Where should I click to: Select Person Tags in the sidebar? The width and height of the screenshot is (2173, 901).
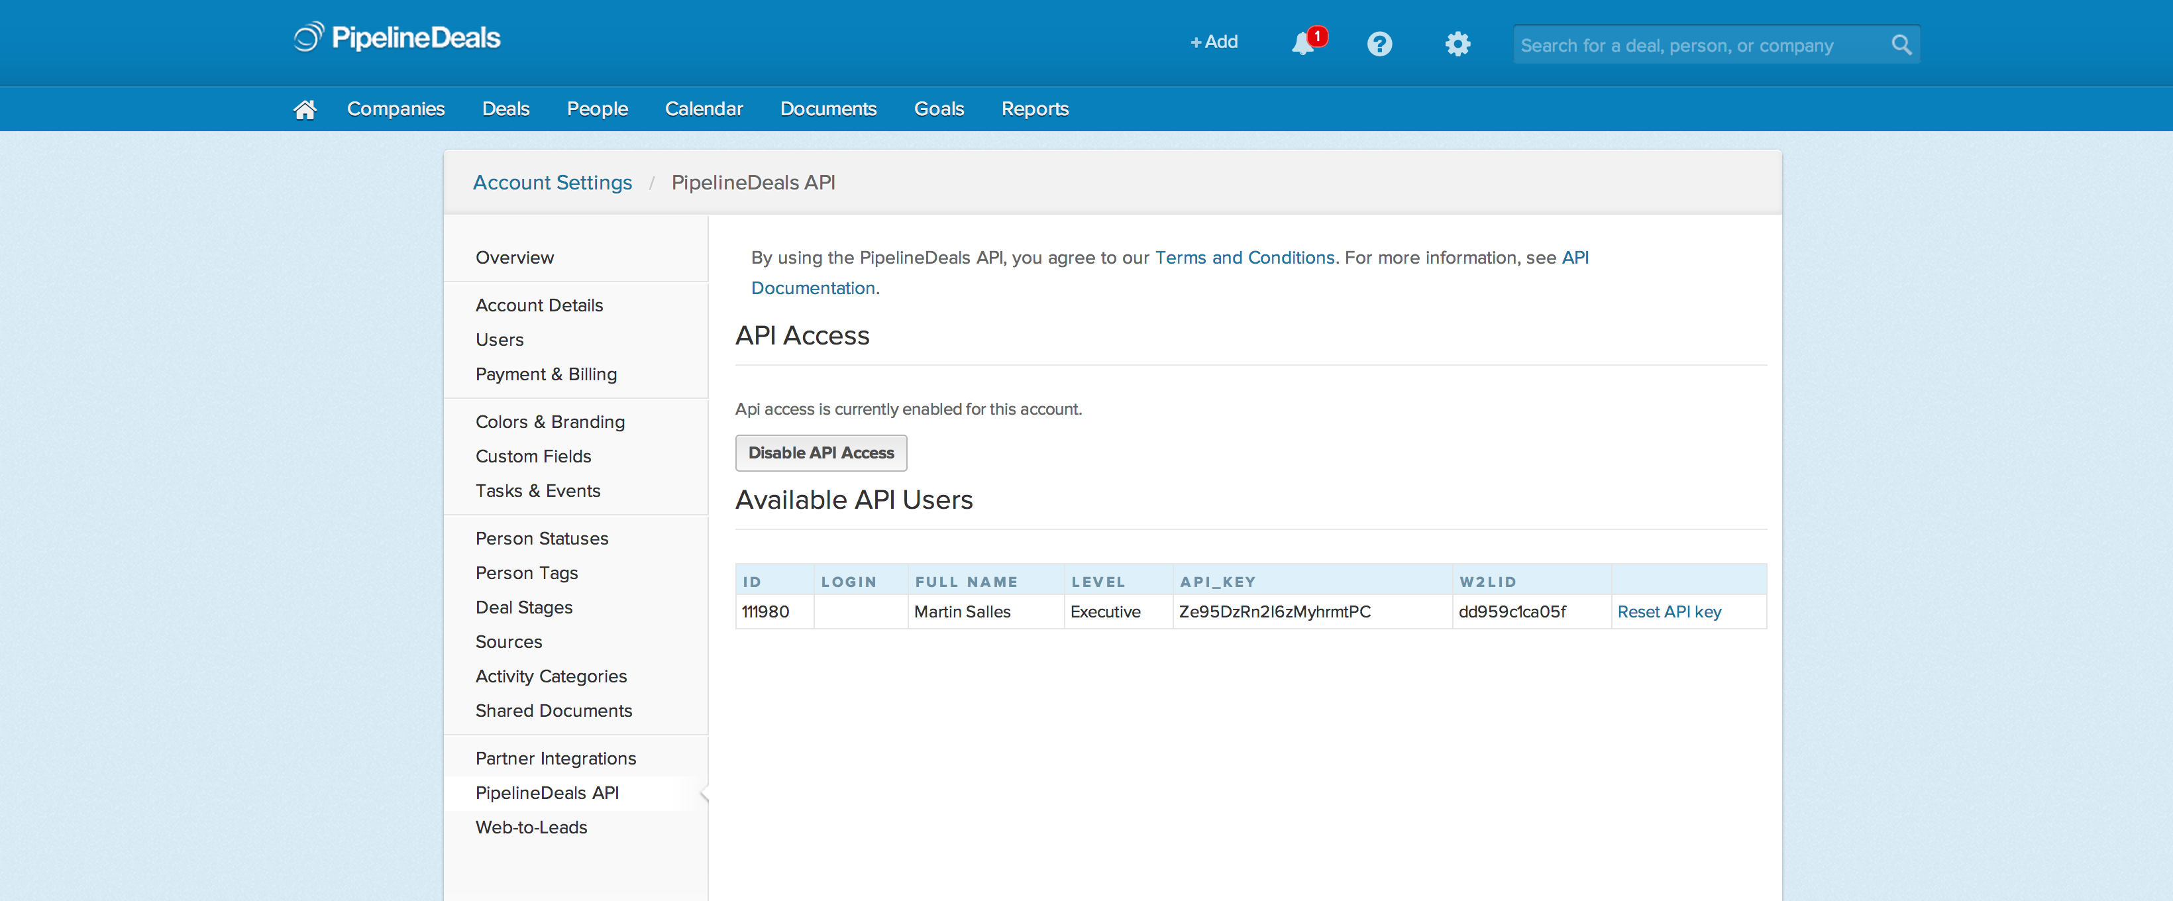coord(527,573)
